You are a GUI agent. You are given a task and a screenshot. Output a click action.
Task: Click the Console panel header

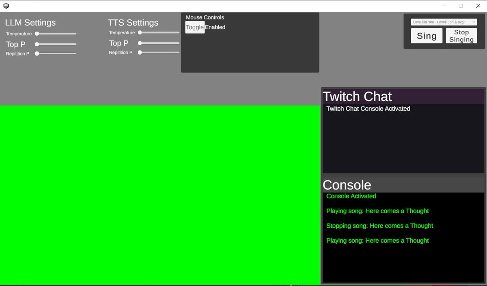tap(403, 185)
